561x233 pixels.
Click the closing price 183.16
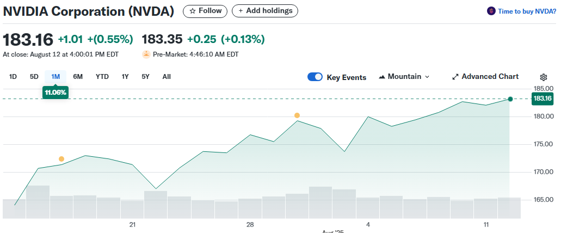point(28,39)
